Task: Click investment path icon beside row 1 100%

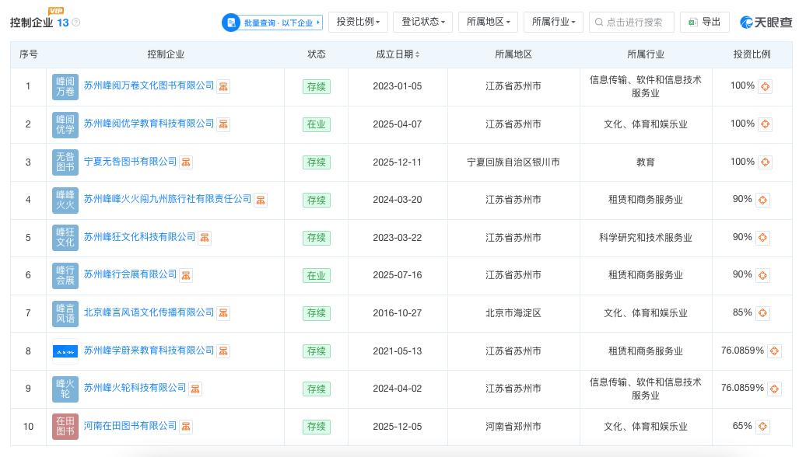Action: (765, 86)
